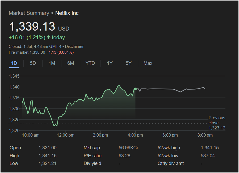Click the Qtrly div amt label

(171, 163)
